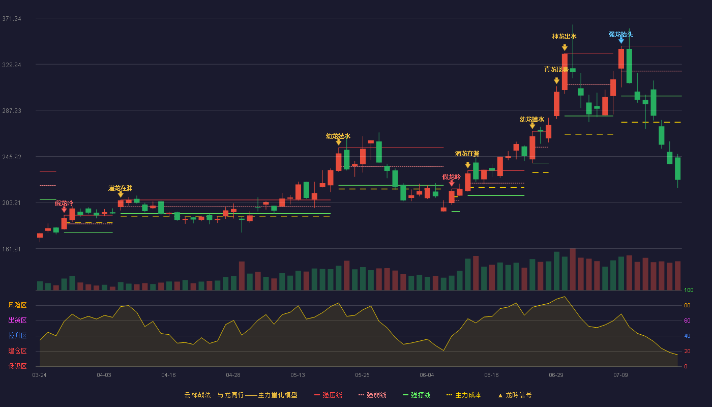Toggle the 主力成本 legend entry

tap(463, 395)
